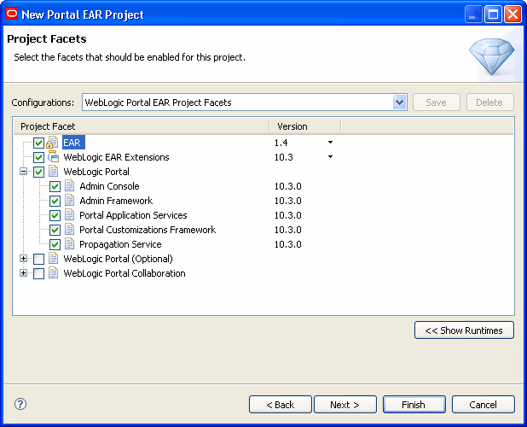Open the Configurations dropdown list
527x427 pixels.
(400, 102)
